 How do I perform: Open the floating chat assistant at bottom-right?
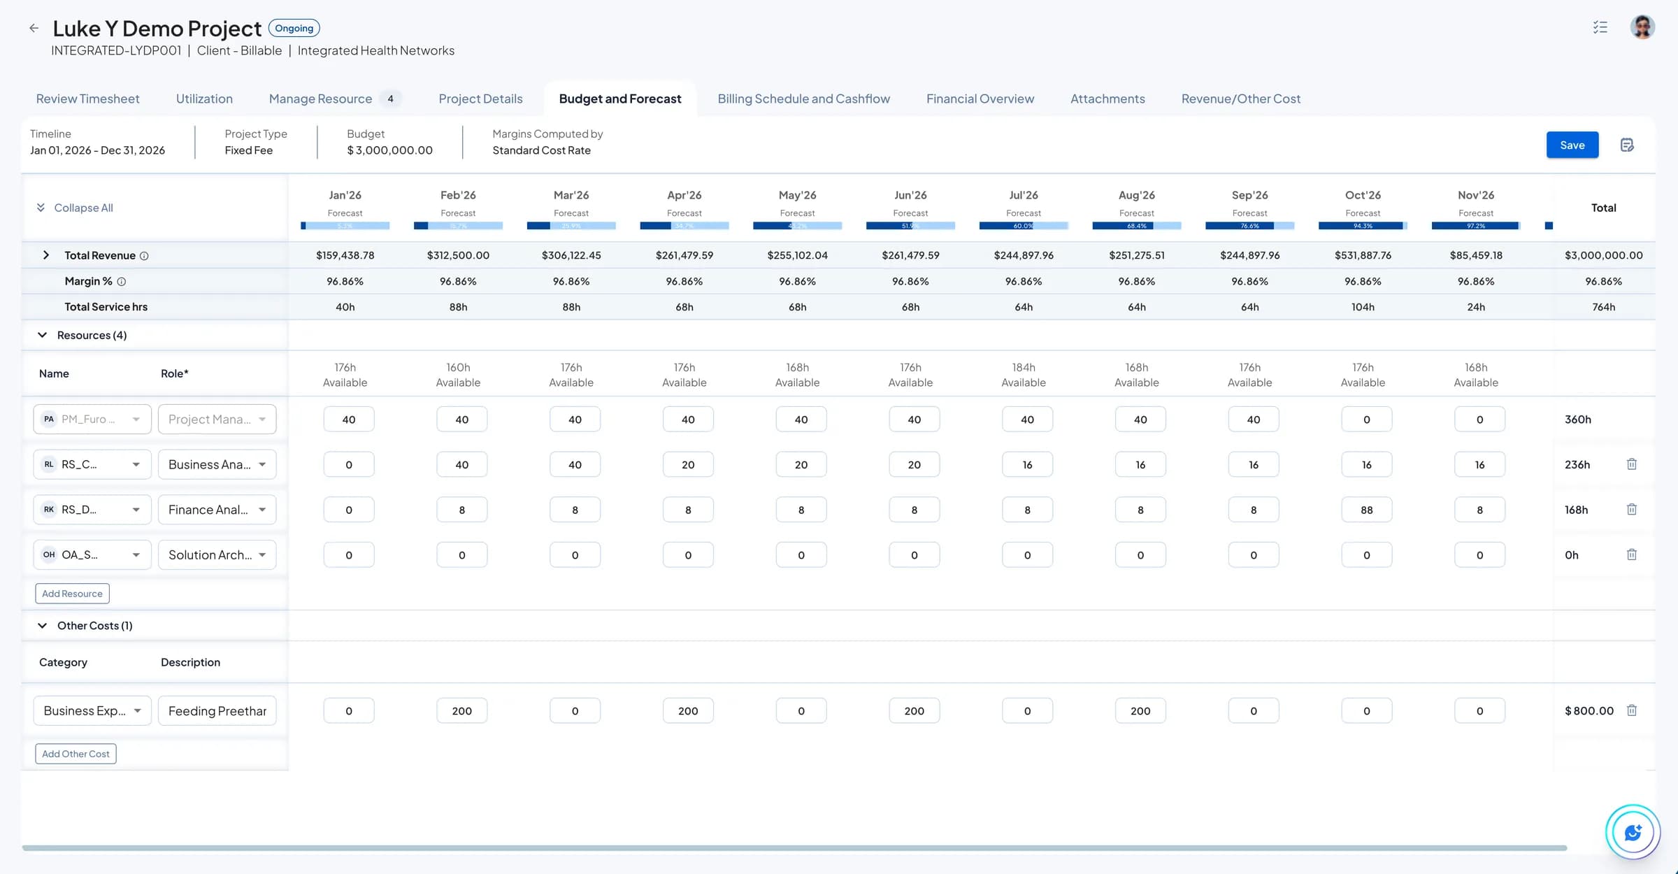point(1632,831)
